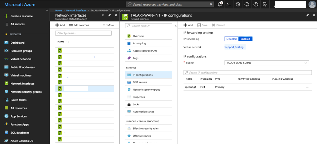Viewport: 317px width, 144px height.
Task: Click Home in the breadcrumb
Action: click(x=58, y=10)
